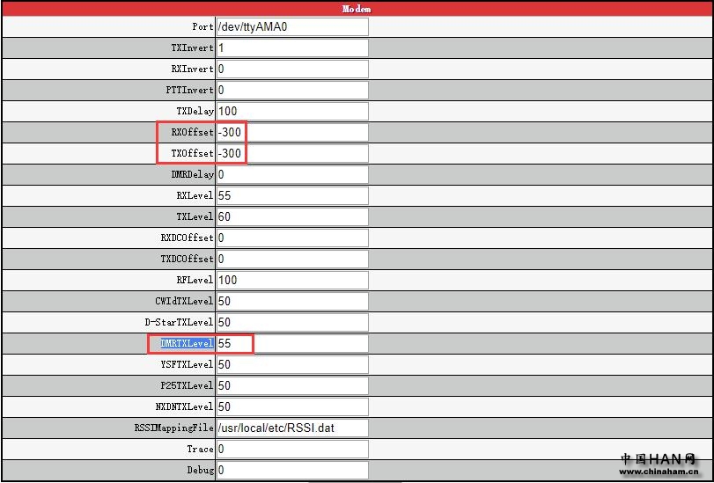Viewport: 714px width, 483px height.
Task: Click the Modem section header bar
Action: pos(357,8)
